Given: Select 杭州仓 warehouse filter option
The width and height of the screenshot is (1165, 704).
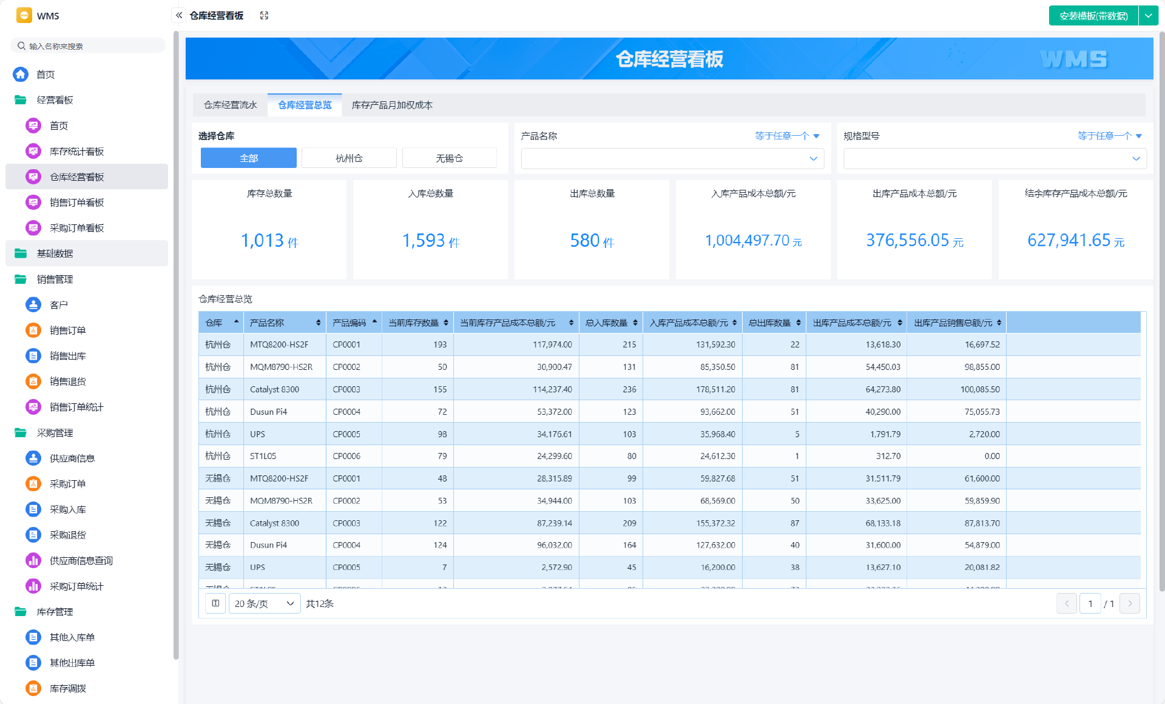Looking at the screenshot, I should 349,158.
